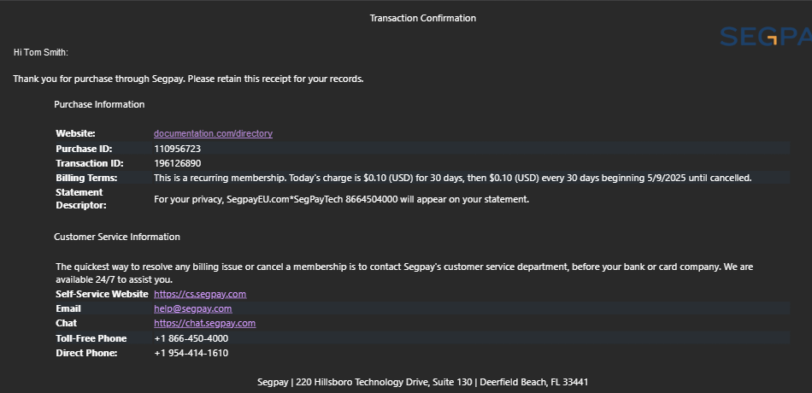
Task: Click the Hi Tom Smith greeting
Action: 41,53
